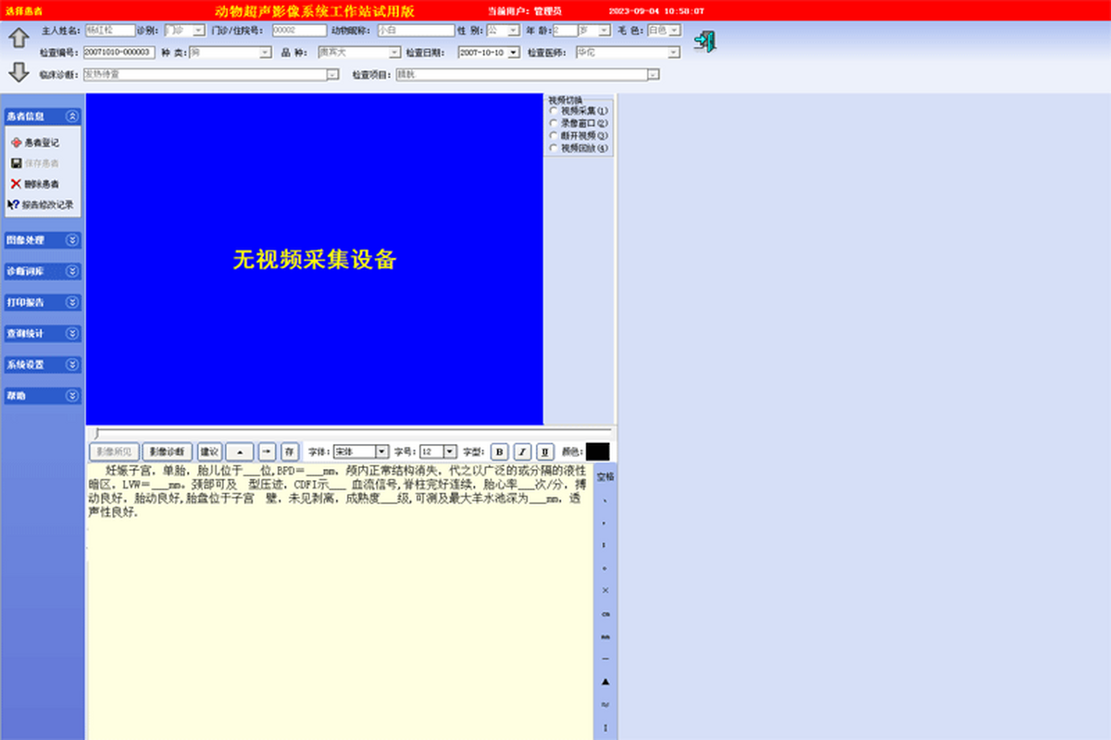Image resolution: width=1111 pixels, height=740 pixels.
Task: Insert the 空格 symbol from the side strip
Action: 605,477
